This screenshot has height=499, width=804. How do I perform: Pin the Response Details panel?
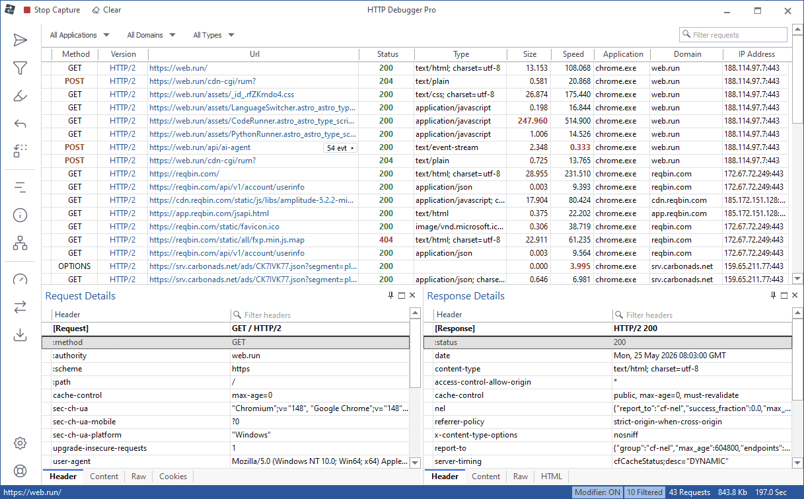coord(773,296)
